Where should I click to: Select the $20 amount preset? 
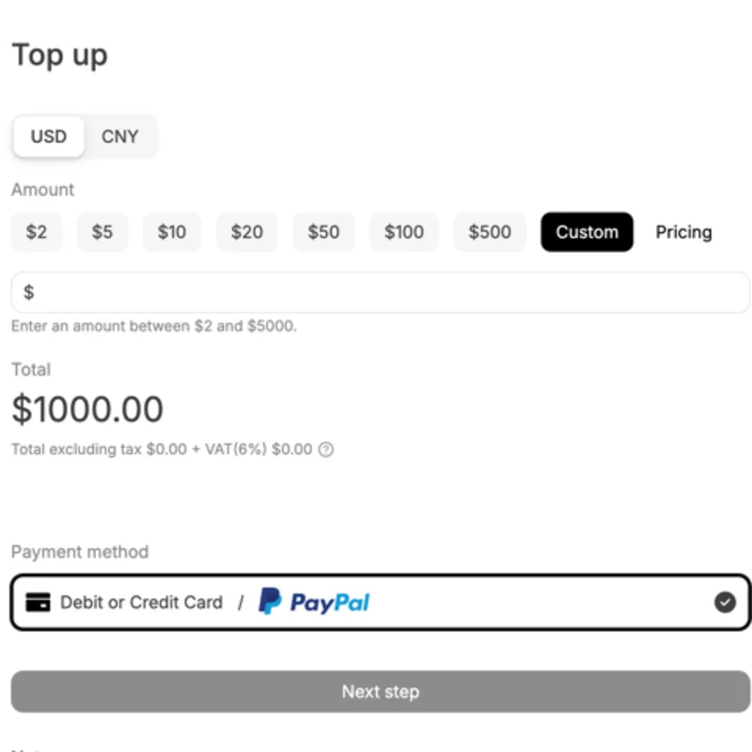[247, 232]
